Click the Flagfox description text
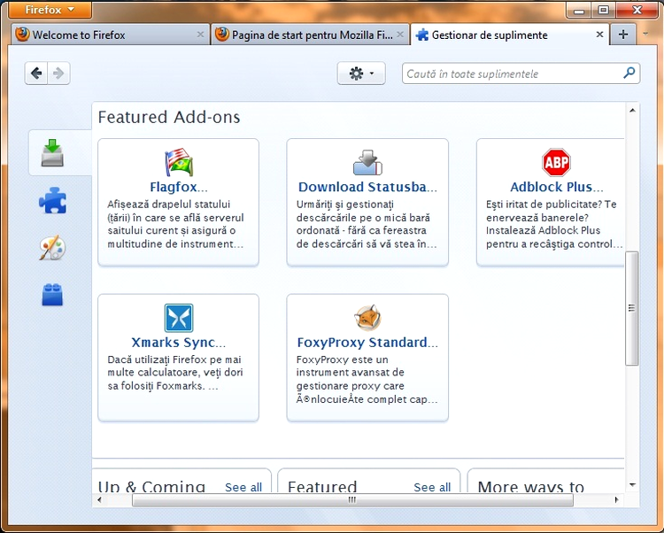Viewport: 664px width, 533px height. (176, 224)
